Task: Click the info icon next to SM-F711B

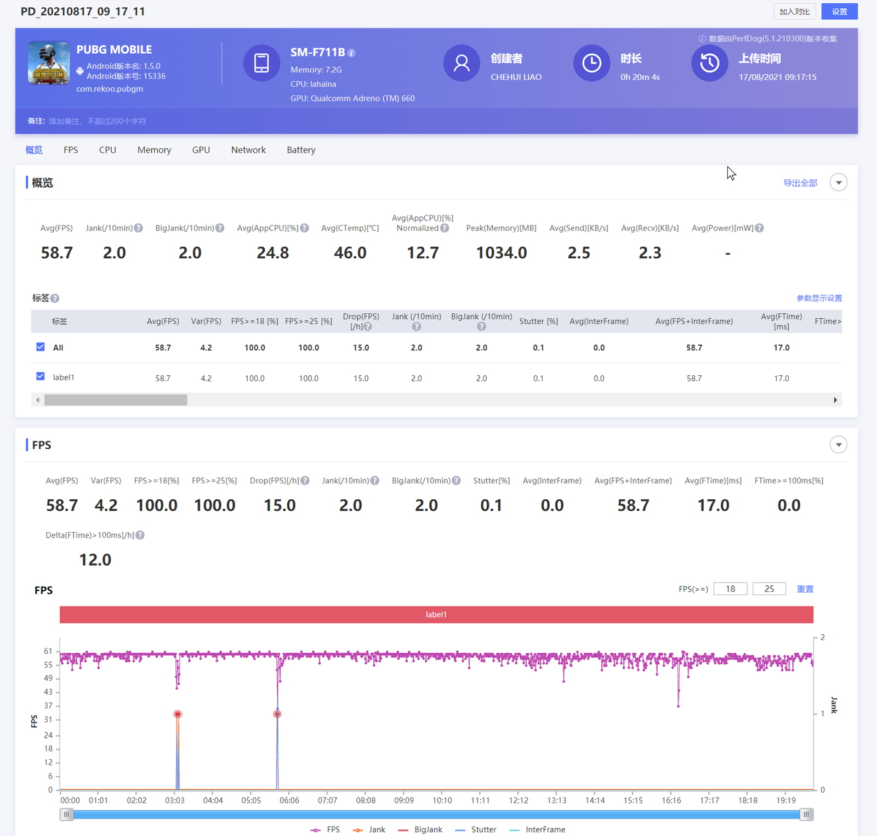Action: 352,53
